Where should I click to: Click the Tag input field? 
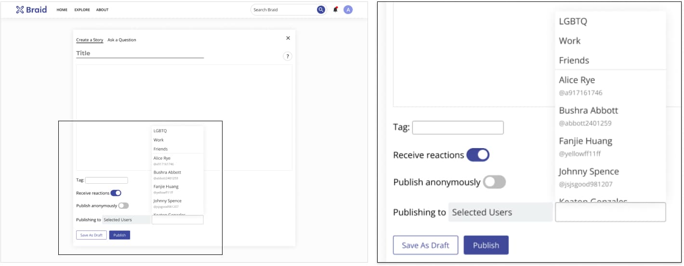click(x=106, y=180)
